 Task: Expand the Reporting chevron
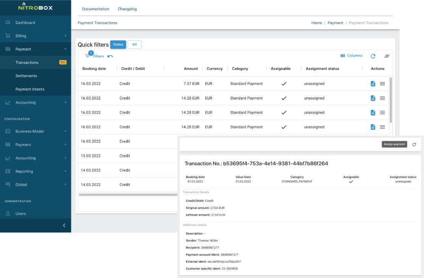[65, 171]
